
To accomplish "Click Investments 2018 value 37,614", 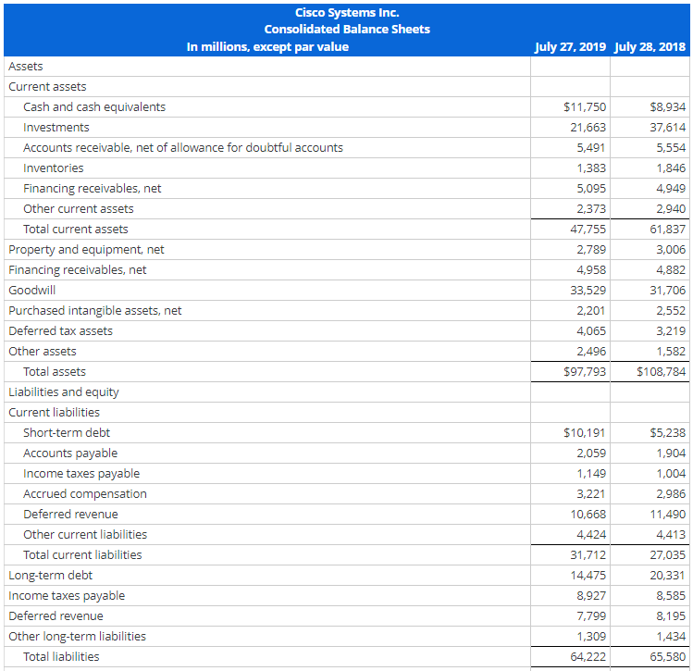I will 667,128.
